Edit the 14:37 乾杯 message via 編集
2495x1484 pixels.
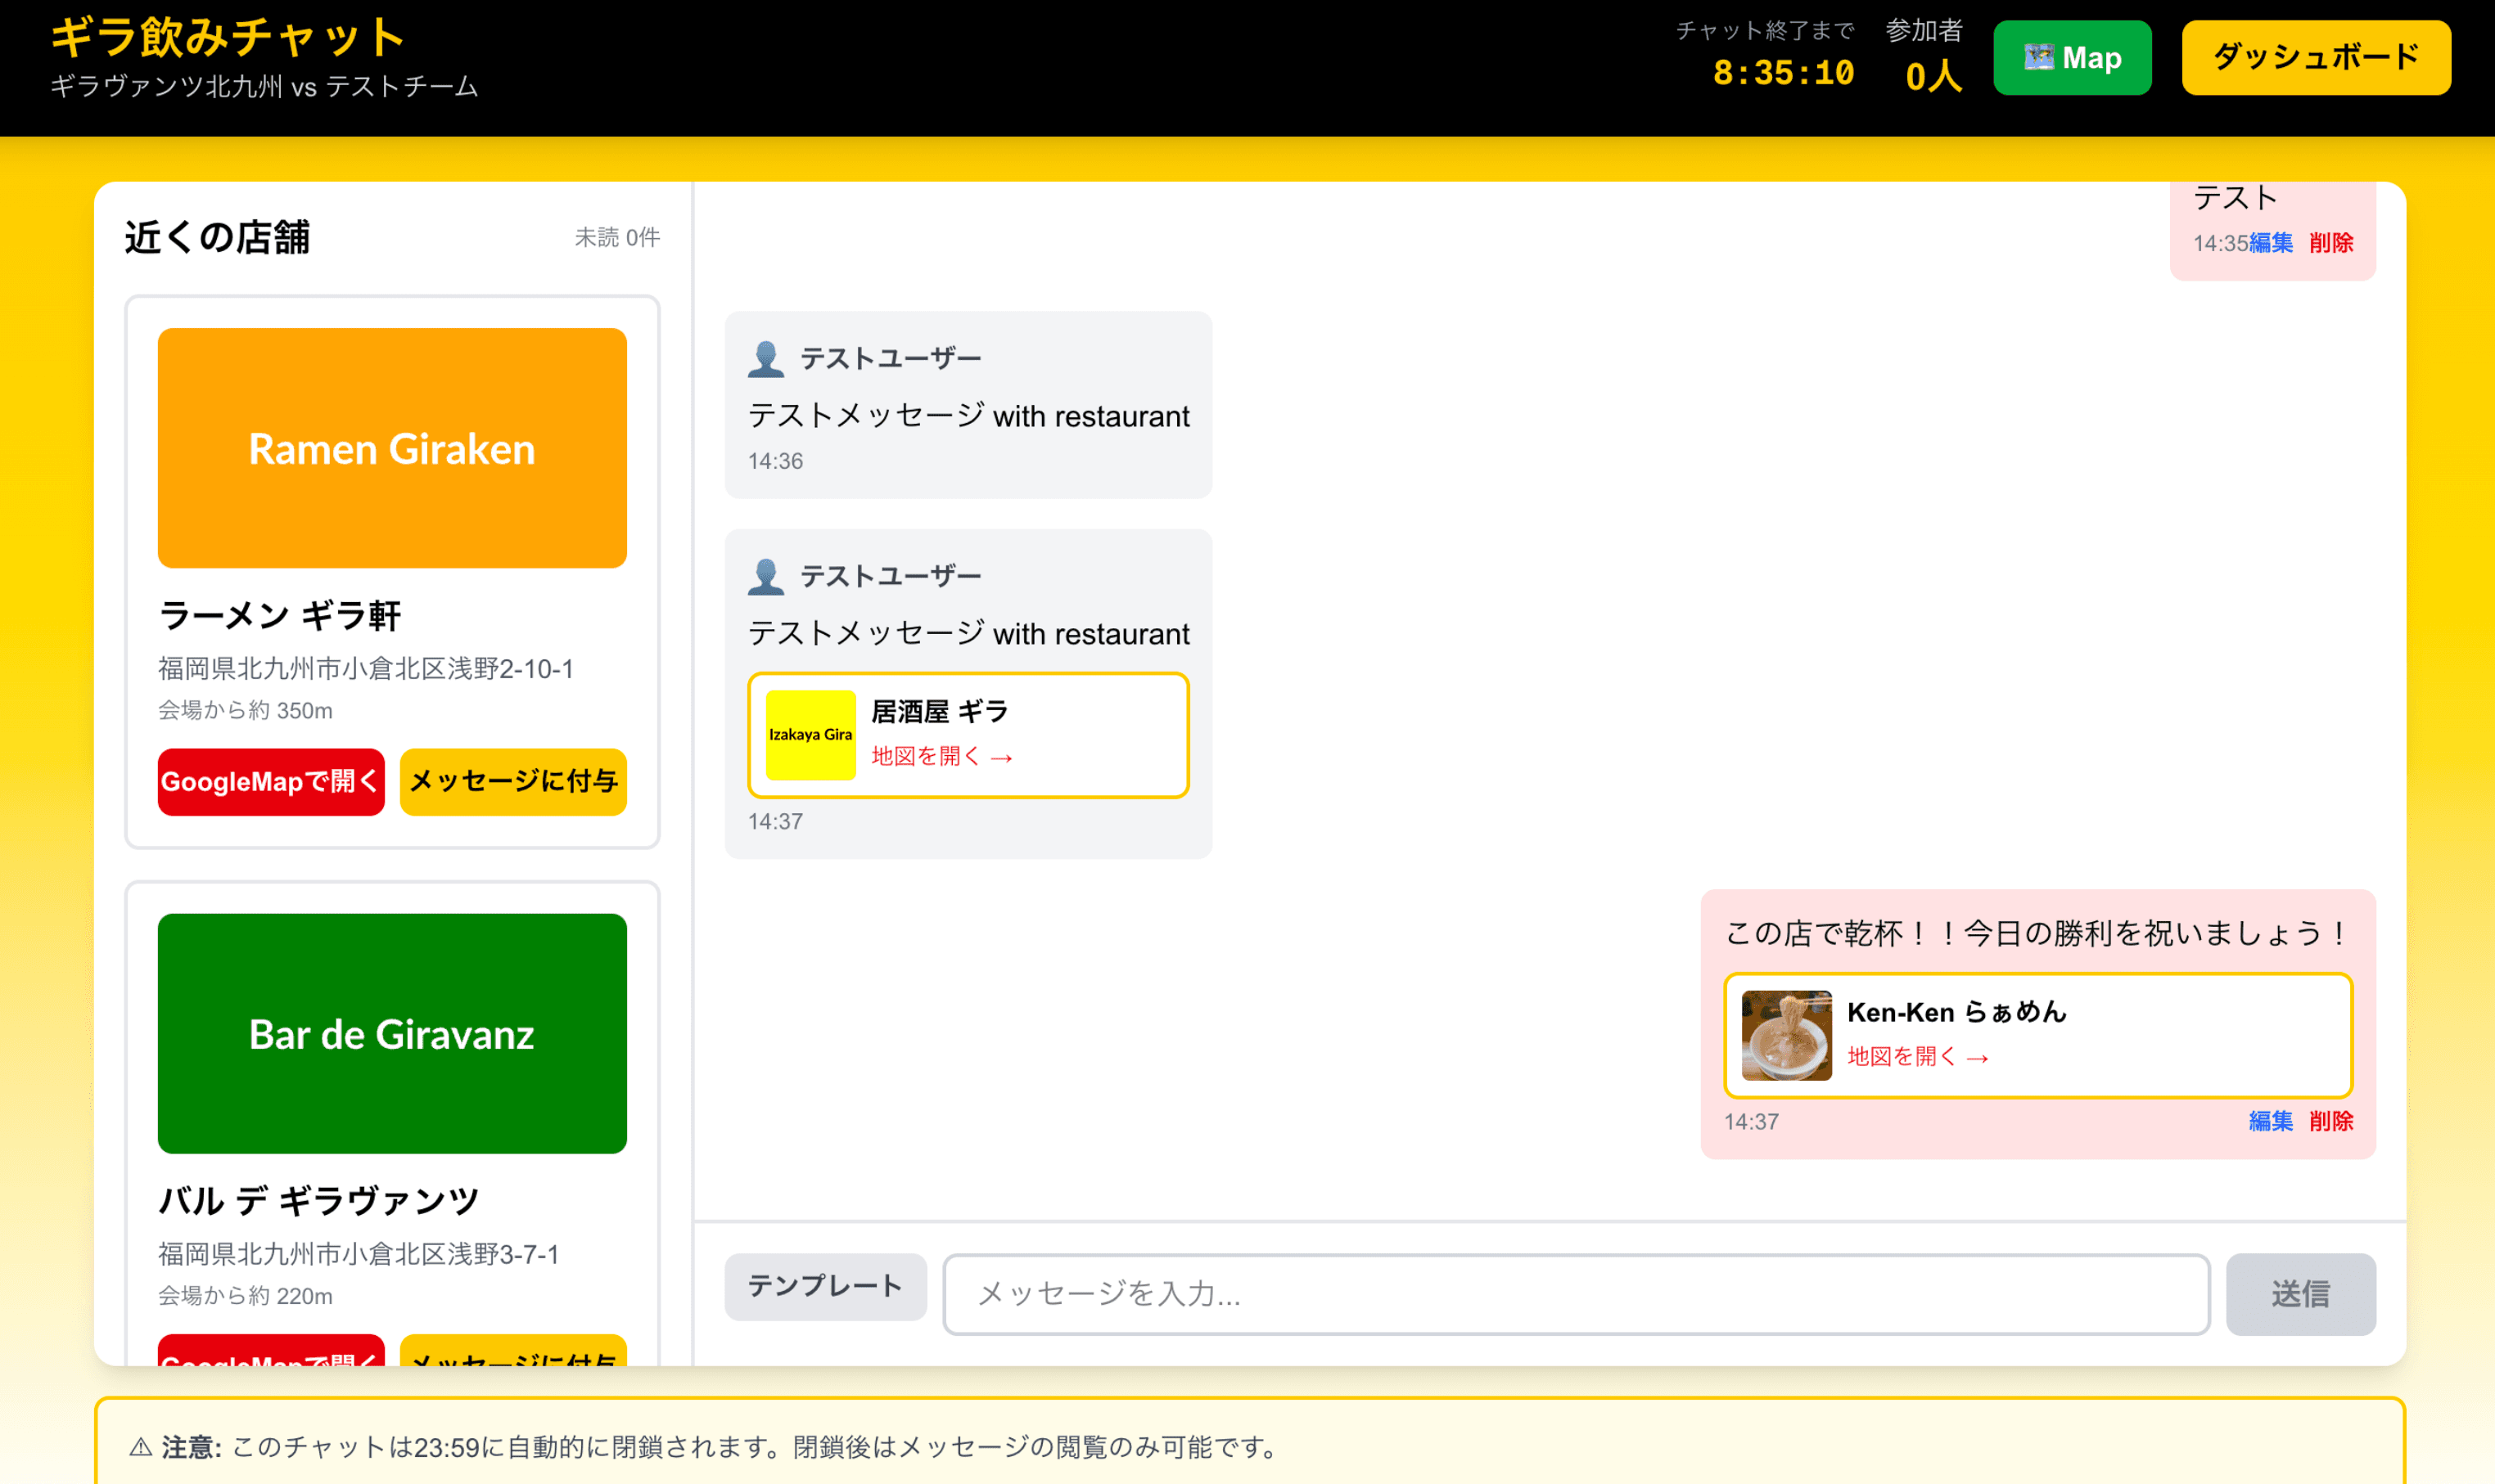point(2270,1121)
